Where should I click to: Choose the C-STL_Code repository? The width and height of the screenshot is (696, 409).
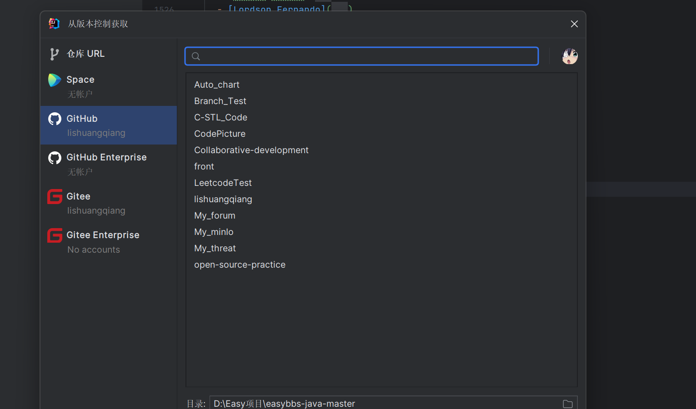pos(220,117)
